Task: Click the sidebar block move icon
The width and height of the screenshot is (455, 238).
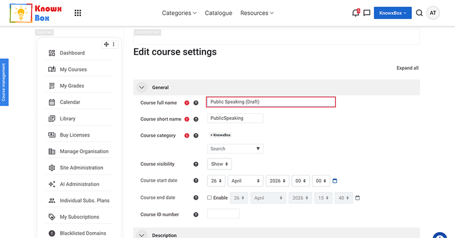Action: 106,44
